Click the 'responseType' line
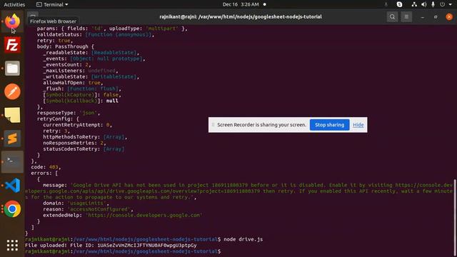The width and height of the screenshot is (457, 257). (x=69, y=113)
